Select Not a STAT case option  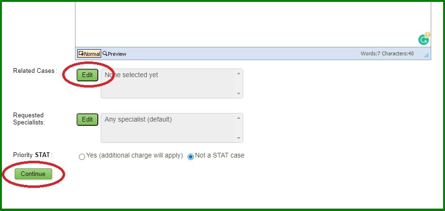(191, 157)
